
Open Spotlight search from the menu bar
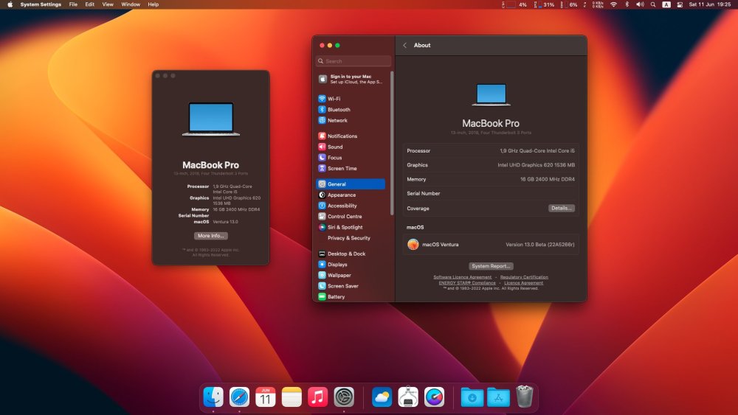coord(653,4)
